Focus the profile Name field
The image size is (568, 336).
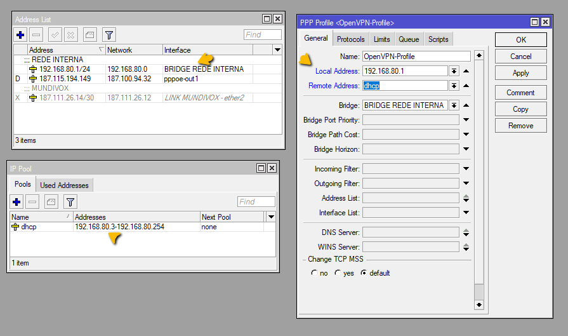click(x=416, y=57)
